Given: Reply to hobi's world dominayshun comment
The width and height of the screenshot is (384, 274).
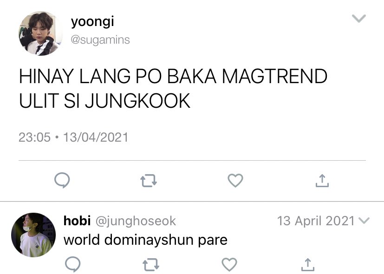Looking at the screenshot, I should 73,264.
